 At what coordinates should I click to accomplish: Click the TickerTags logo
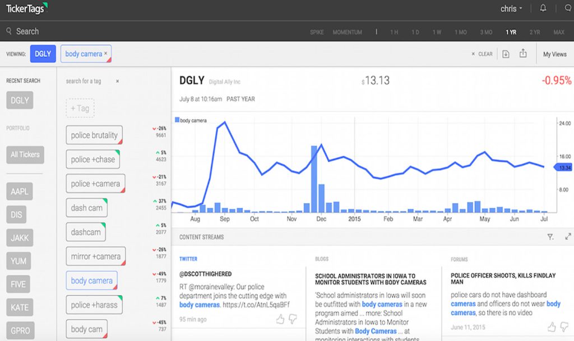click(x=27, y=8)
